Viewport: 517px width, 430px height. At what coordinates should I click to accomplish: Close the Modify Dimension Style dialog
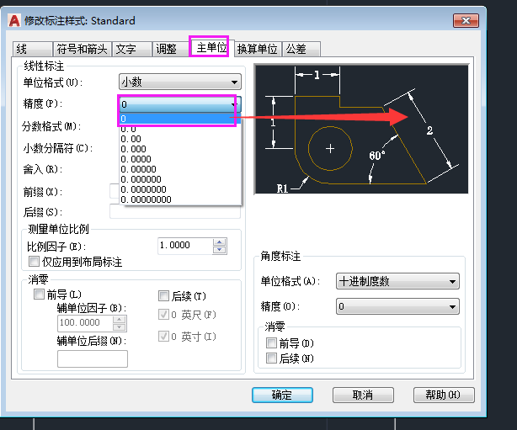tap(466, 21)
